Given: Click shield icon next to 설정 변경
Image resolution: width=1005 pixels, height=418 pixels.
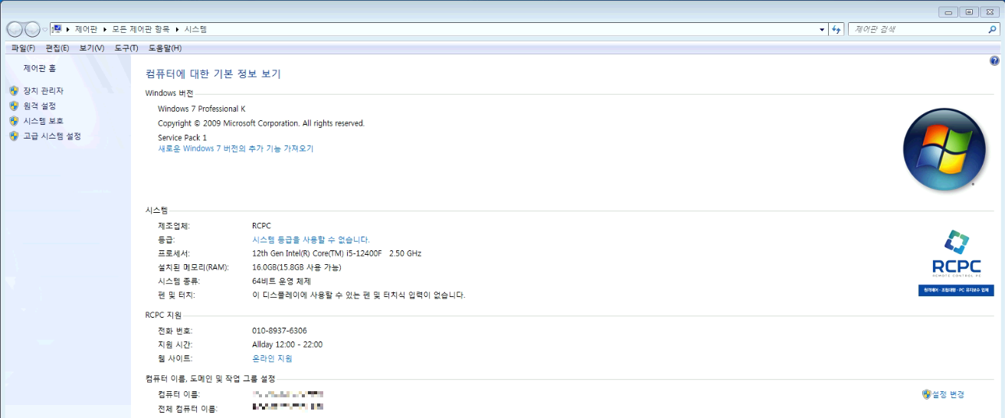Looking at the screenshot, I should 926,394.
